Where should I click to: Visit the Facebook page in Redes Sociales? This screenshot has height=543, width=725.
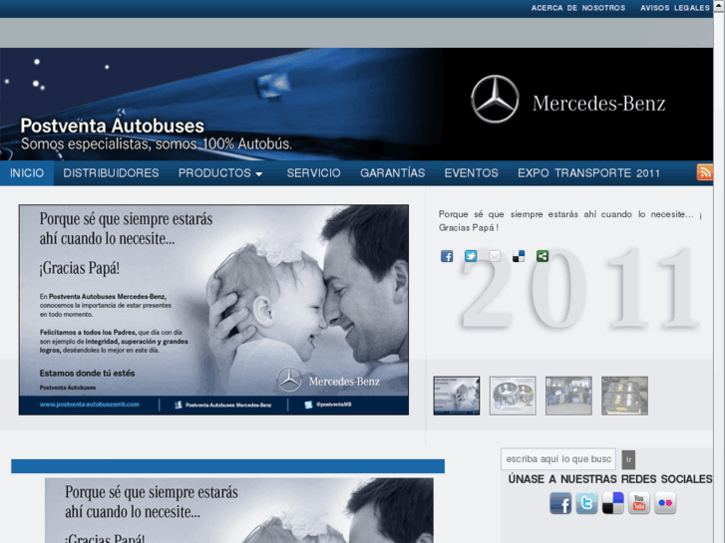pos(560,503)
